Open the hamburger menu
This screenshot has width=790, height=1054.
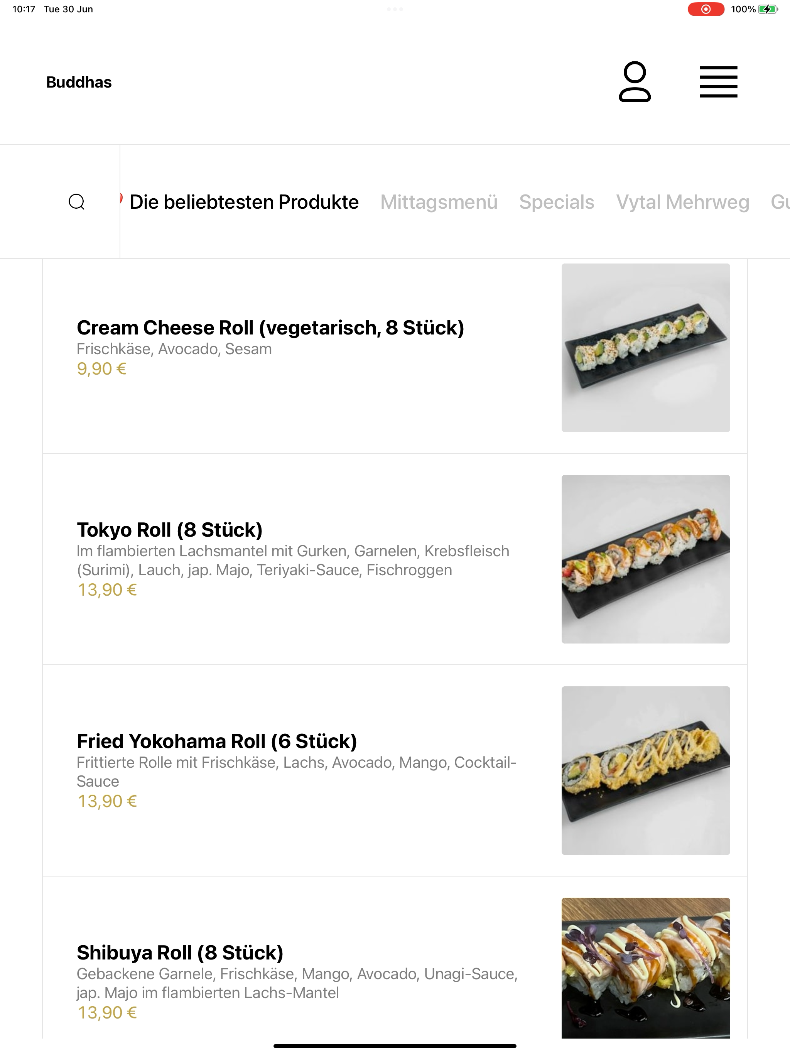click(718, 81)
